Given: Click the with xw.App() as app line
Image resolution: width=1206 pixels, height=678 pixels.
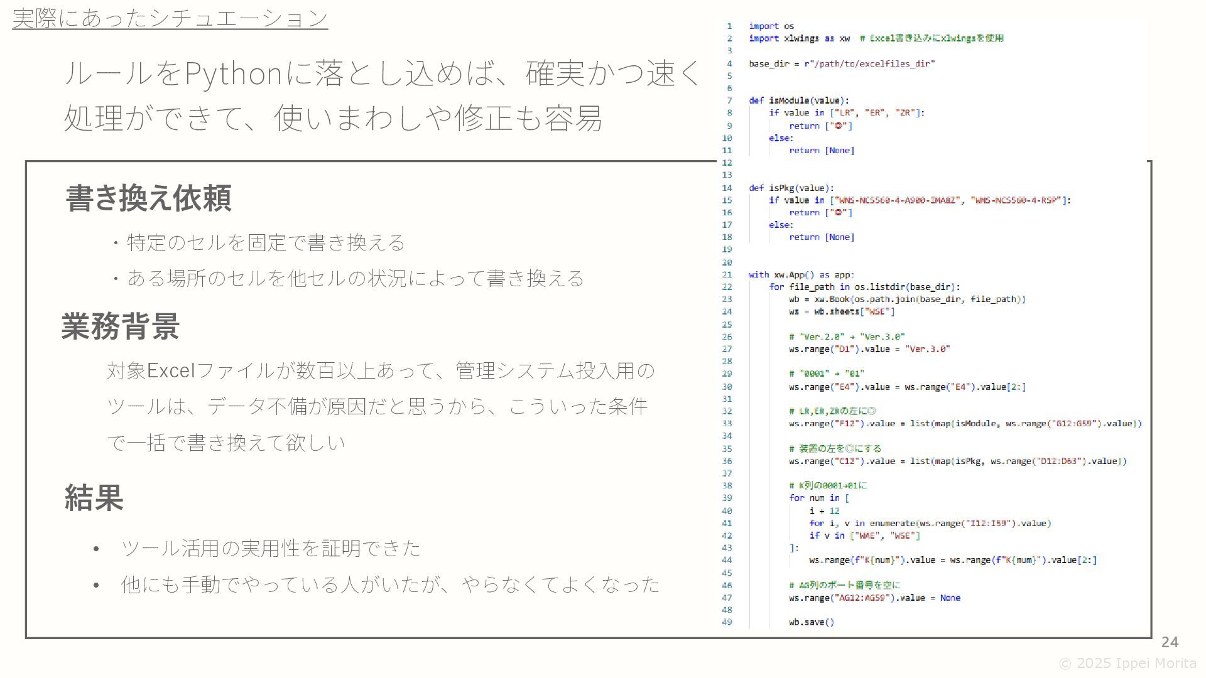Looking at the screenshot, I should pyautogui.click(x=801, y=274).
